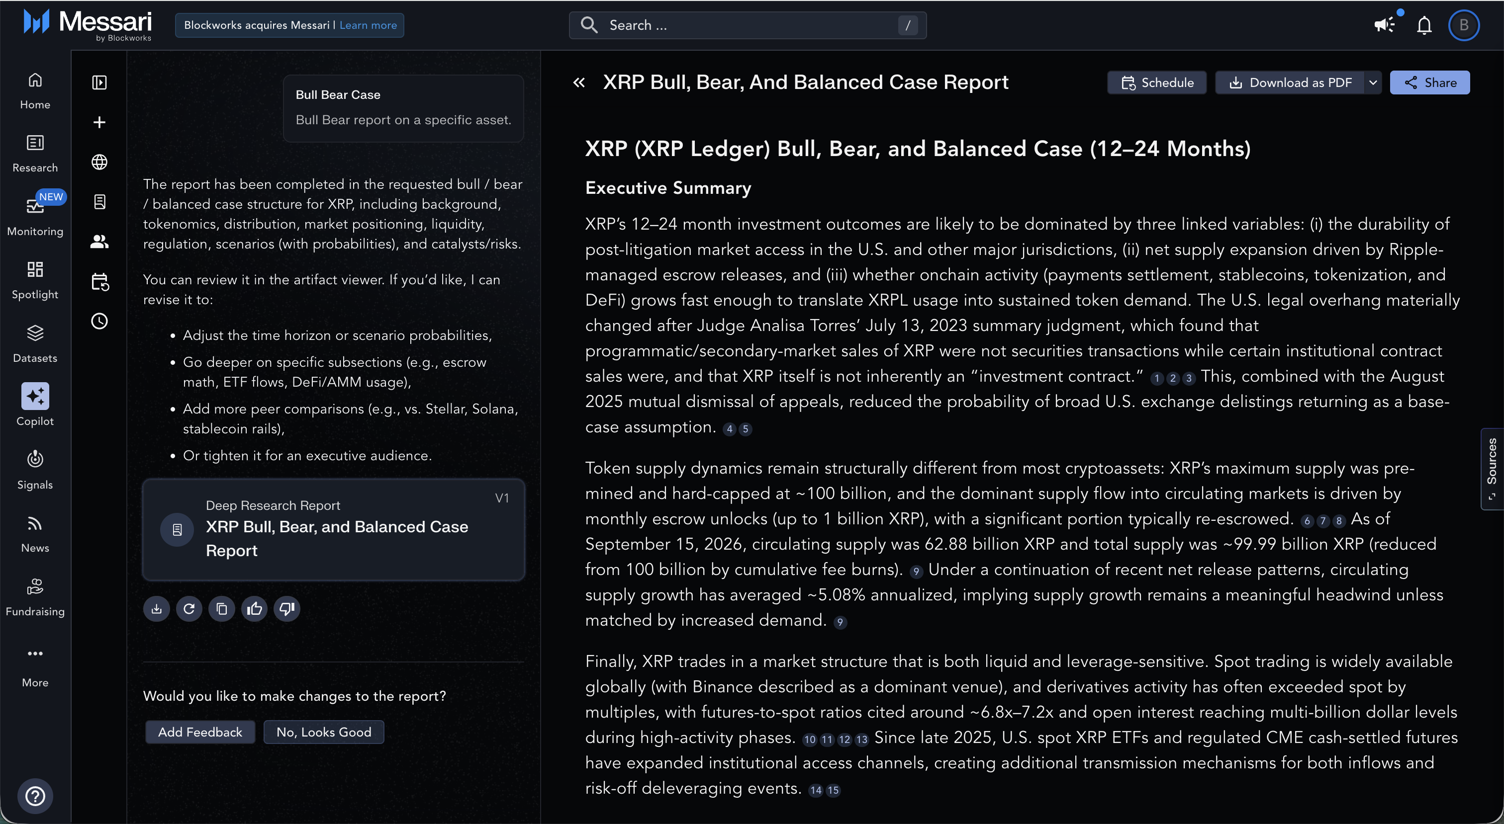Viewport: 1504px width, 824px height.
Task: Expand the download format dropdown arrow
Action: [1373, 82]
